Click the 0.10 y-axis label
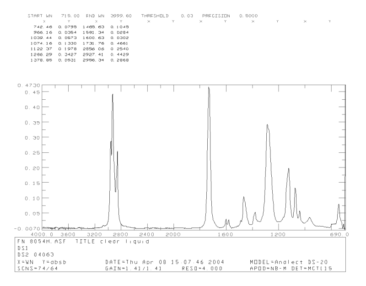 pyautogui.click(x=32, y=199)
